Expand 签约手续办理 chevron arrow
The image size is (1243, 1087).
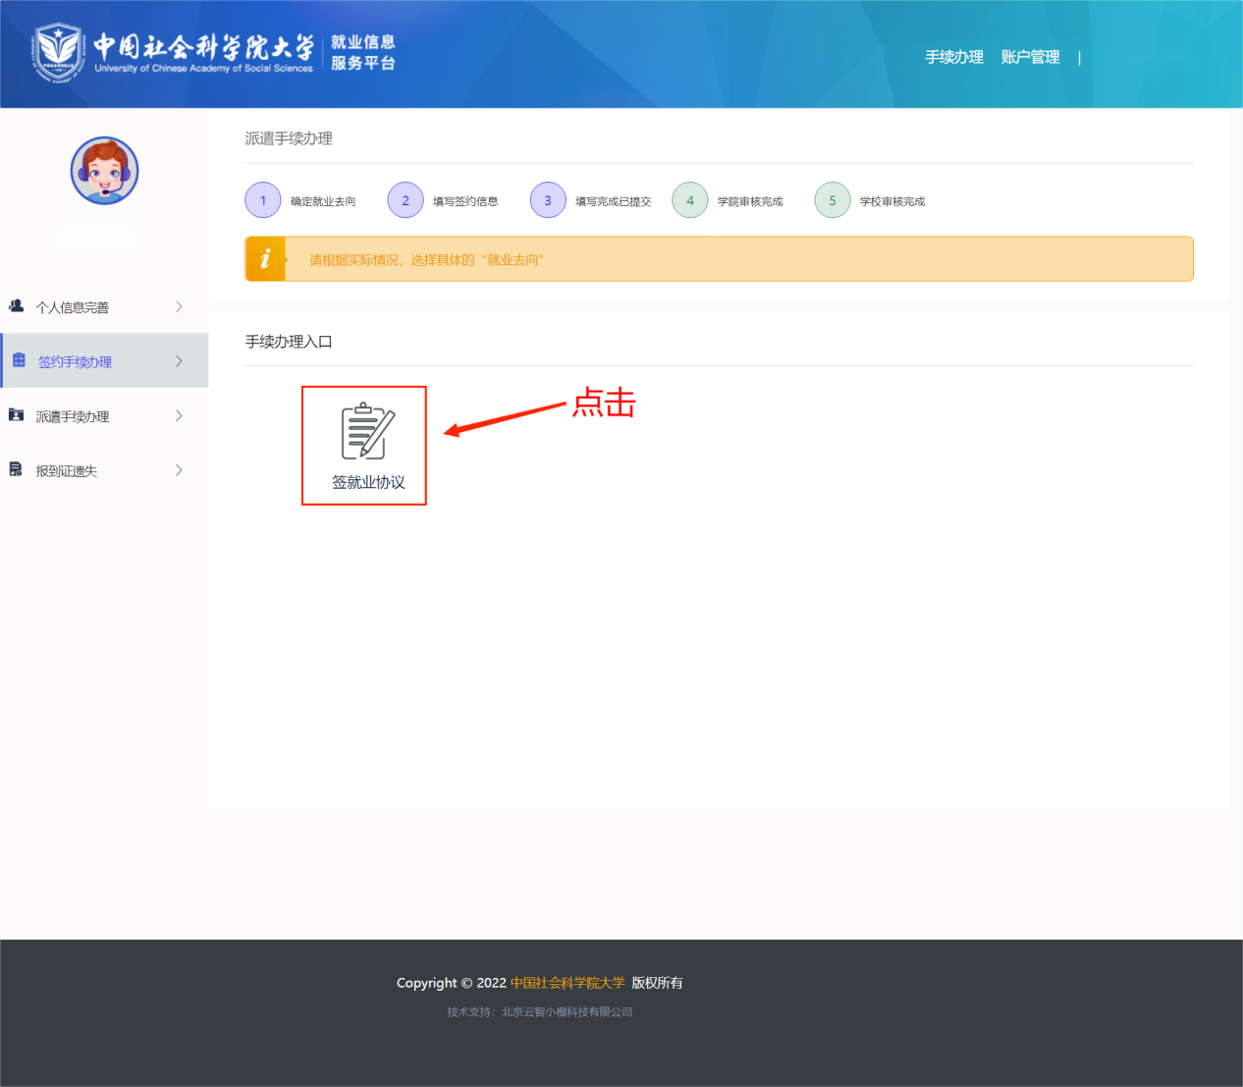(x=179, y=361)
